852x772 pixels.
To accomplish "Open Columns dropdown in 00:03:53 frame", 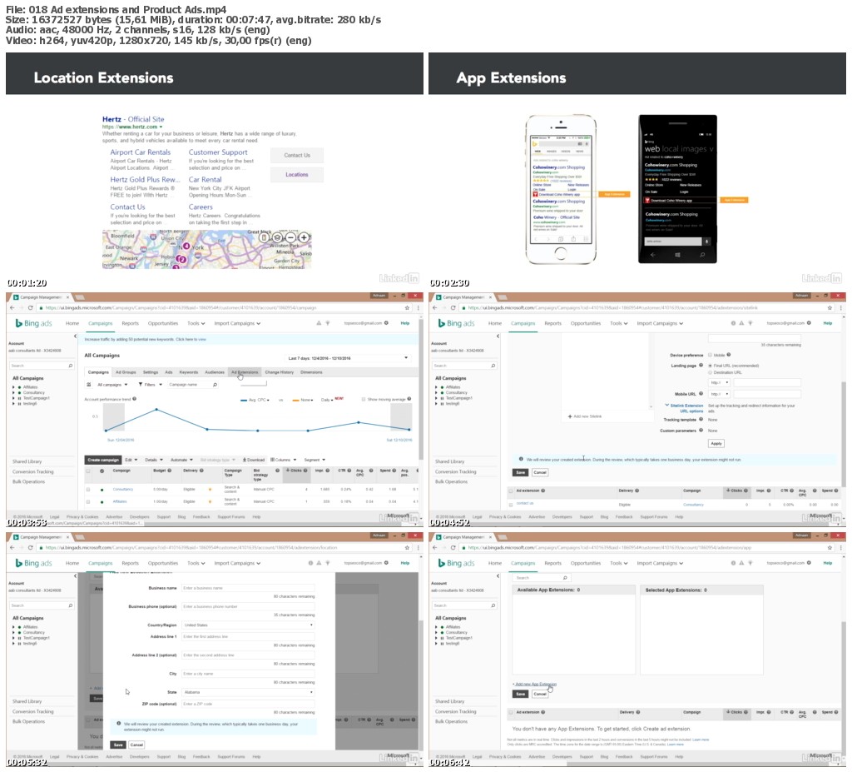I will coord(281,460).
